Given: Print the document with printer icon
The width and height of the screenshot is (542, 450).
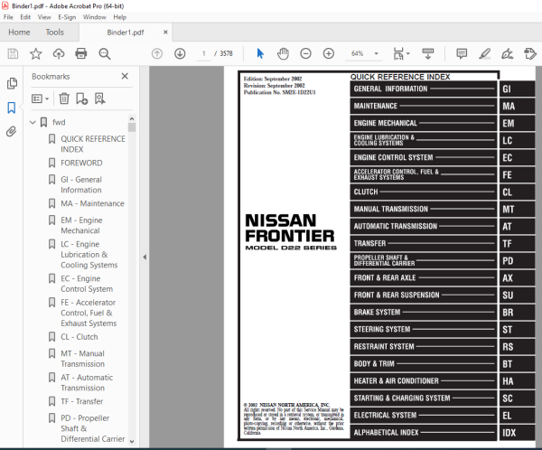Looking at the screenshot, I should click(x=81, y=53).
